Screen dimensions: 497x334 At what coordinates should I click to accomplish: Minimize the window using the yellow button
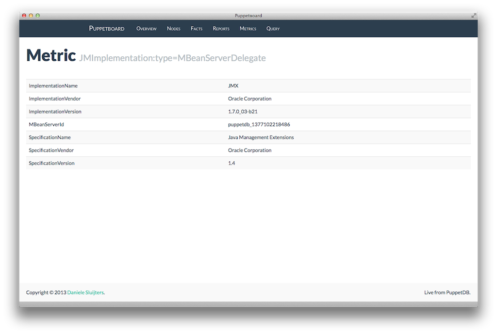coord(31,16)
